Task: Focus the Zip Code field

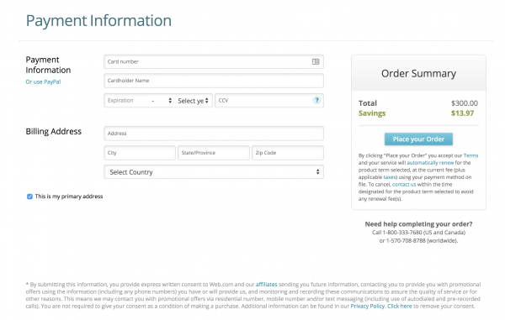Action: (x=288, y=153)
